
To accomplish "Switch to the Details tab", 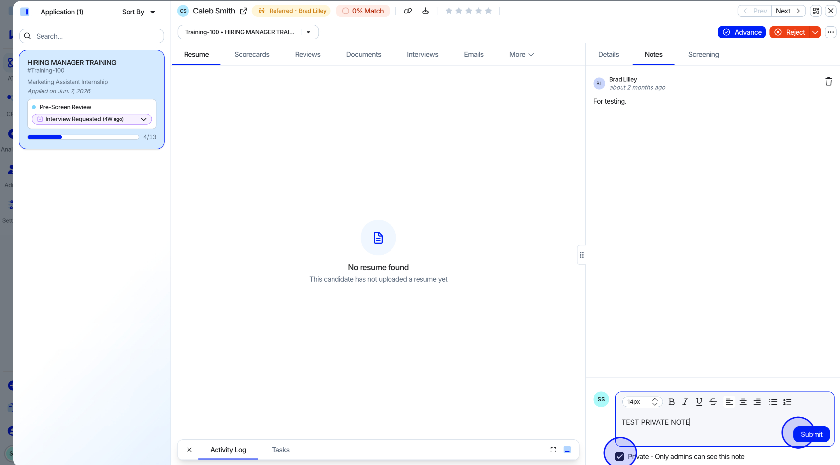I will click(608, 54).
